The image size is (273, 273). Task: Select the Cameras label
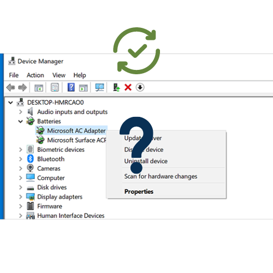coord(49,168)
